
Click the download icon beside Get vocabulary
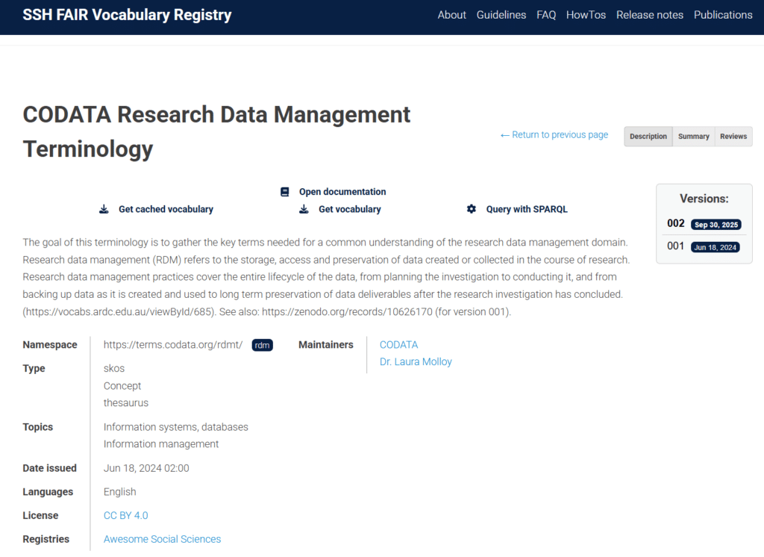point(304,209)
